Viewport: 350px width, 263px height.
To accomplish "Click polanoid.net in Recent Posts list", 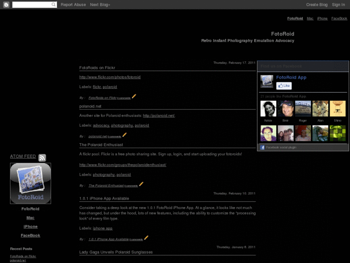I will (18, 260).
